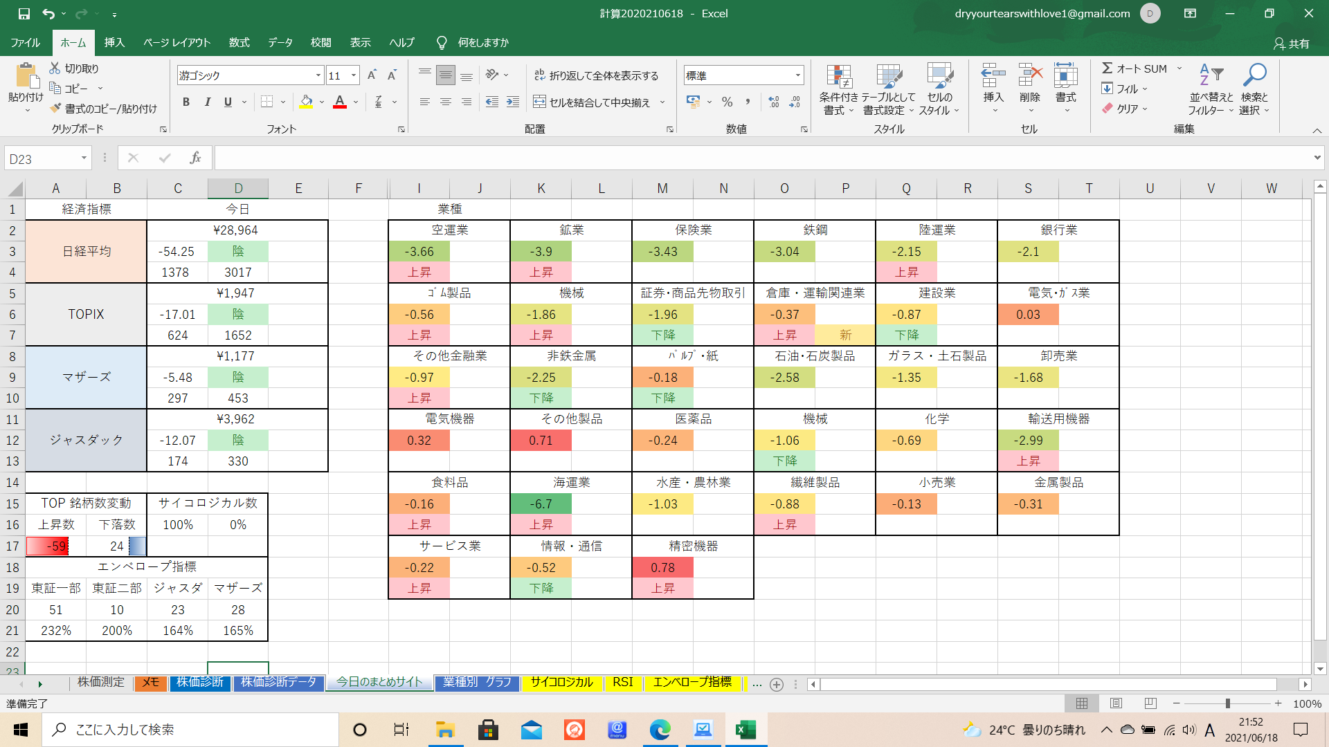1329x747 pixels.
Task: Click the insert function fx icon
Action: (195, 158)
